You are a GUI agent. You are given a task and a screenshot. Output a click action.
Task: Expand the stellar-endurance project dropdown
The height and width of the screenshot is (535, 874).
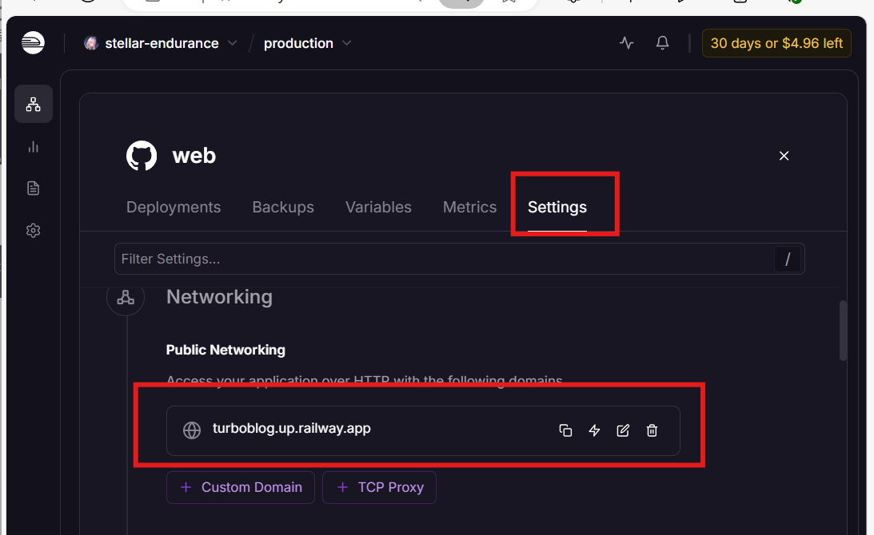(x=233, y=43)
